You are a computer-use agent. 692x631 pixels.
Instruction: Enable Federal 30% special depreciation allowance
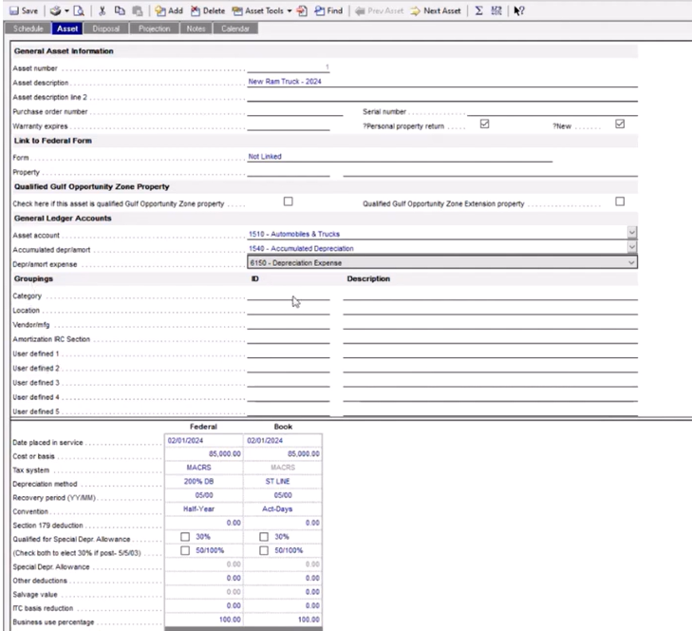click(x=187, y=537)
